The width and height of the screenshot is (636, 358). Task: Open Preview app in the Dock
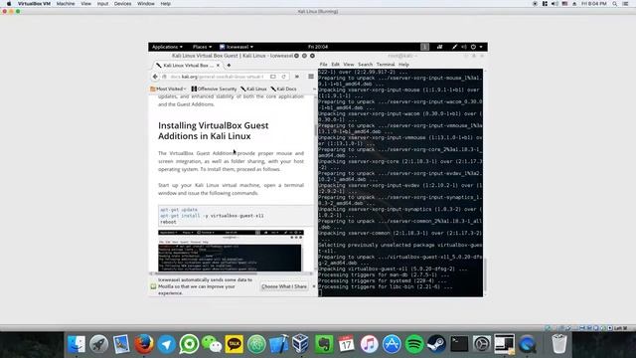pyautogui.click(x=121, y=344)
